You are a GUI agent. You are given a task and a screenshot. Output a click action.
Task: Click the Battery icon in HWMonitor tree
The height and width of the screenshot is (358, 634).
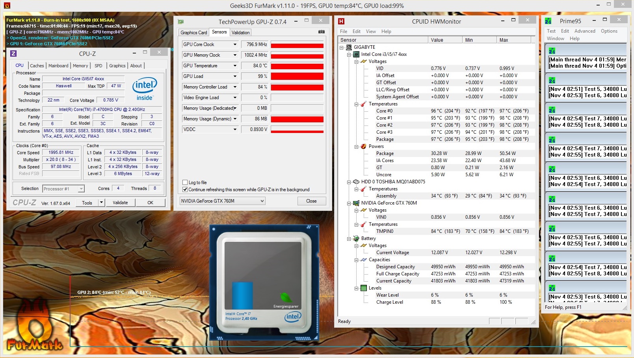[x=356, y=238]
